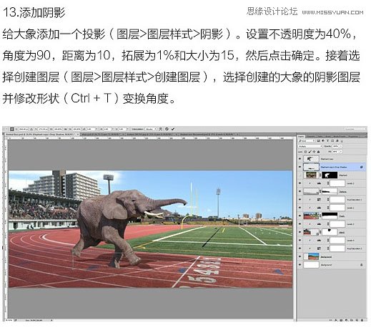Click the reference point locator icon
This screenshot has width=371, height=328.
pos(11,129)
